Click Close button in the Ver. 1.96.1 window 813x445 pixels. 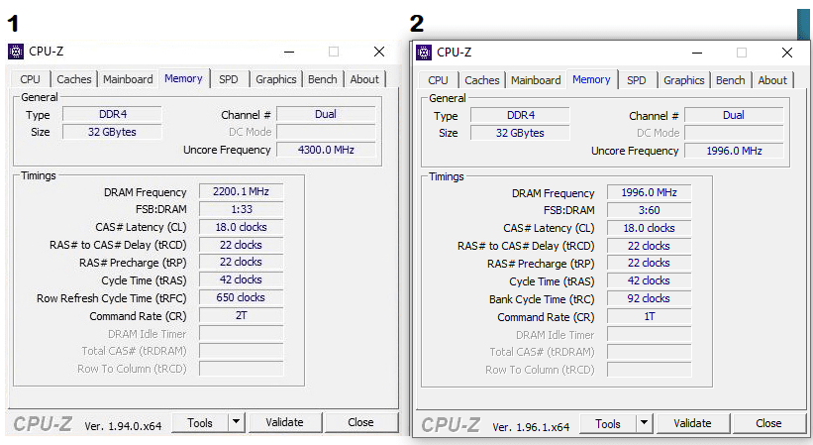[x=768, y=424]
